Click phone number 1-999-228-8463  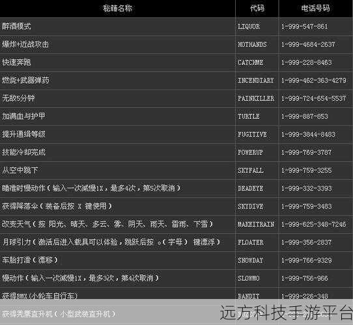click(306, 62)
